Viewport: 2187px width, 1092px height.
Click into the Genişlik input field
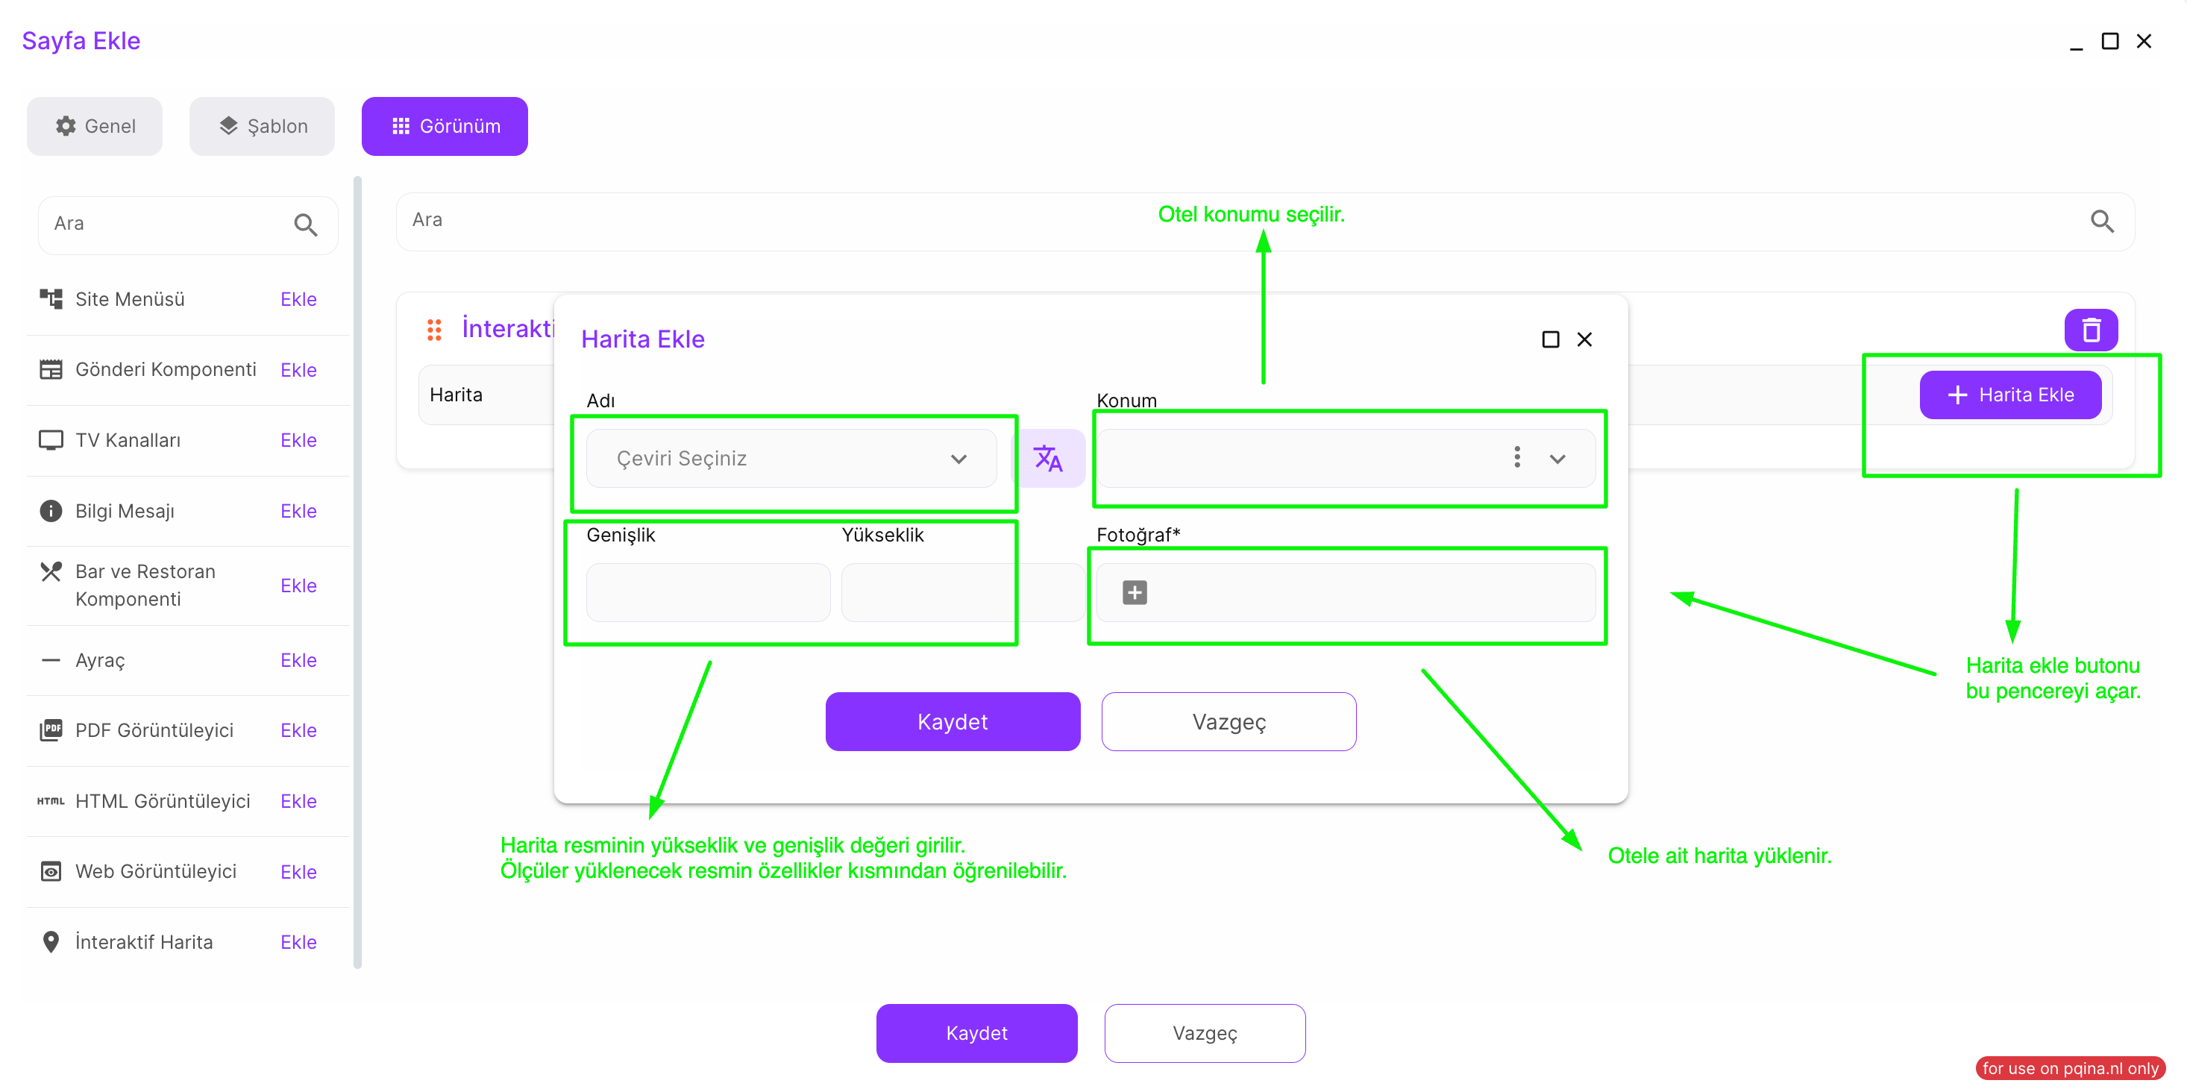pos(708,591)
